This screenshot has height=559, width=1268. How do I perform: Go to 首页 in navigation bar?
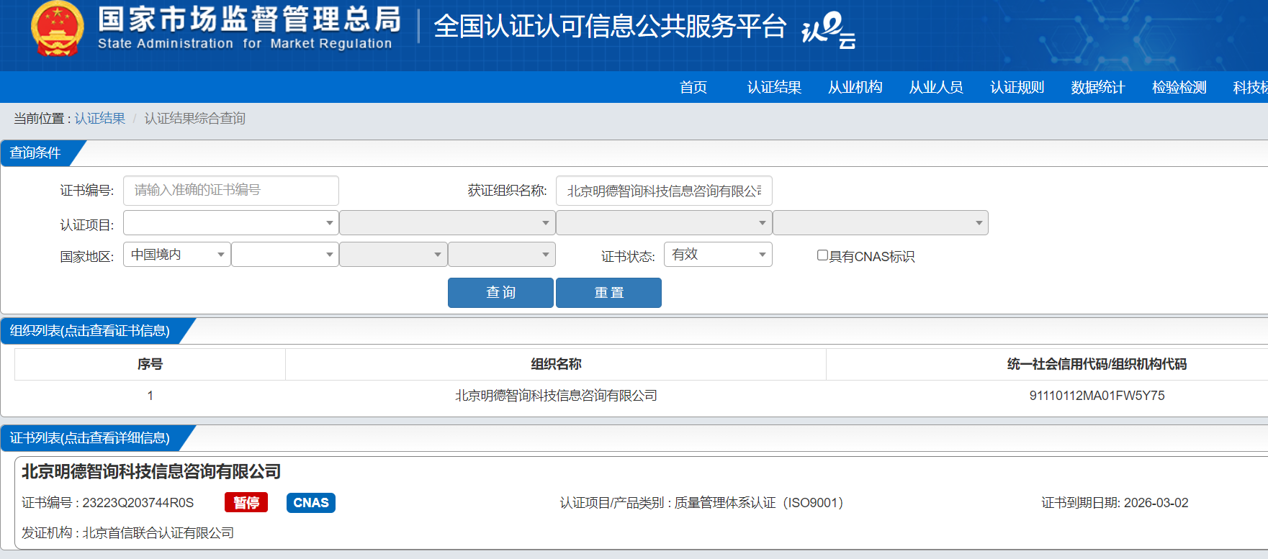point(693,87)
